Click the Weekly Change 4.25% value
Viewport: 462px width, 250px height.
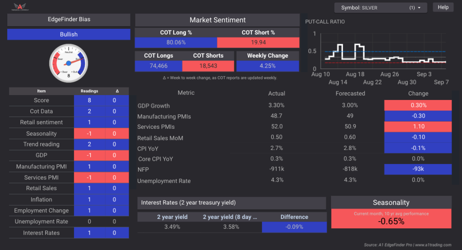(x=268, y=66)
